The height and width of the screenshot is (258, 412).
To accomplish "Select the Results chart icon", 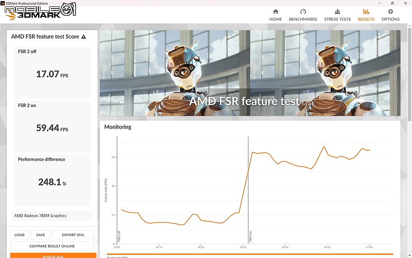I will pyautogui.click(x=366, y=12).
